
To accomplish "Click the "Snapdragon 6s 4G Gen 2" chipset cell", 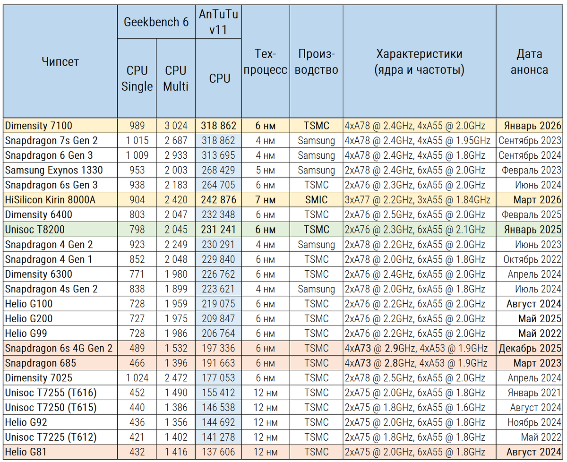I will [x=60, y=348].
